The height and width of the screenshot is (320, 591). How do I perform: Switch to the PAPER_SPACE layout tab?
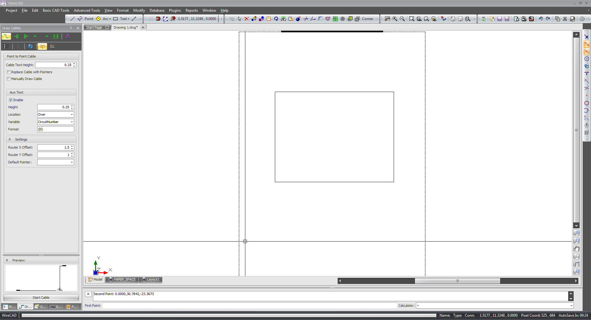pos(122,279)
